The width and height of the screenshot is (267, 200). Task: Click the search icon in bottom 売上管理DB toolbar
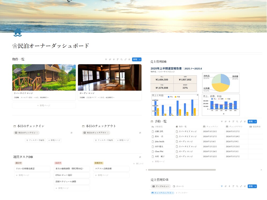point(237,186)
